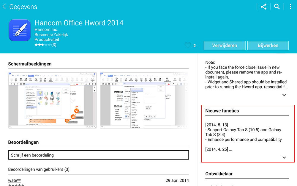Tap the [2014. 5. 13] changelog entry
The image size is (297, 186).
click(x=217, y=125)
